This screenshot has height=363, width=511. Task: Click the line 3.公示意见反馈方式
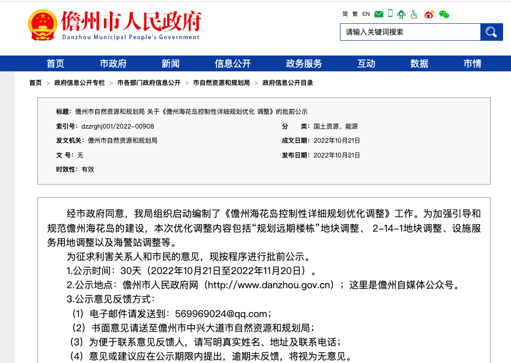[x=111, y=299]
